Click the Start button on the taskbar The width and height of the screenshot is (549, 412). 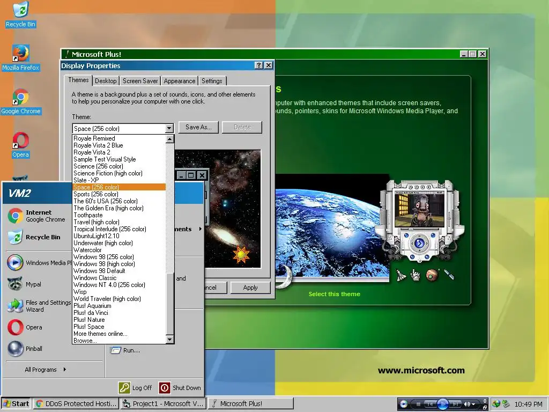coord(16,403)
